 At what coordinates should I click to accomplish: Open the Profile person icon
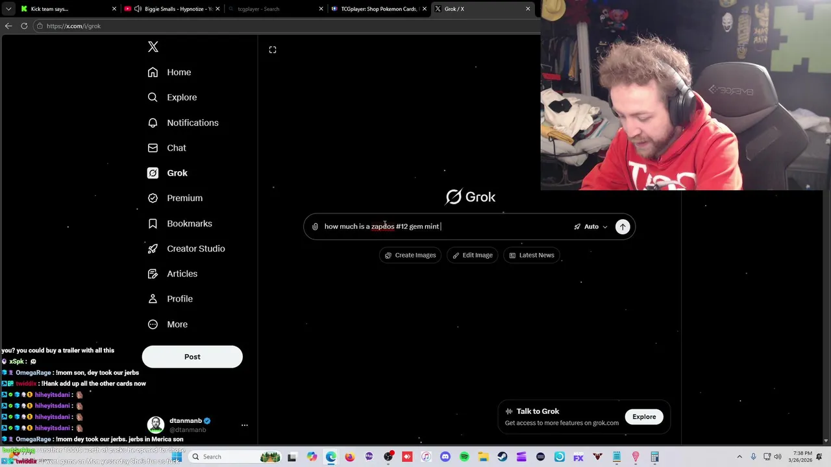[x=153, y=299]
